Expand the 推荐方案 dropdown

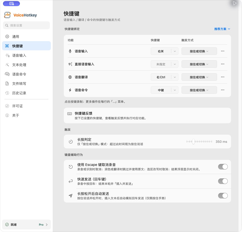coord(222,29)
